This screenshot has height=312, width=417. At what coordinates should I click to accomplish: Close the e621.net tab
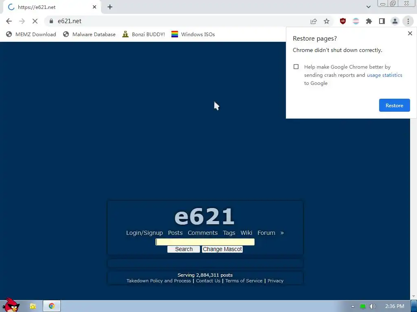(94, 7)
